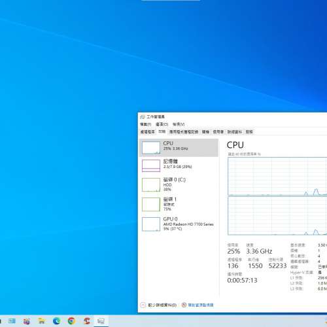The image size is (327, 327).
Task: Switch to the 使用者 tab
Action: coord(218,131)
